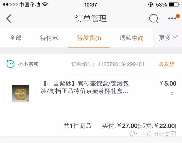Open the search magnifier icon
The image size is (182, 143).
(x=154, y=18)
